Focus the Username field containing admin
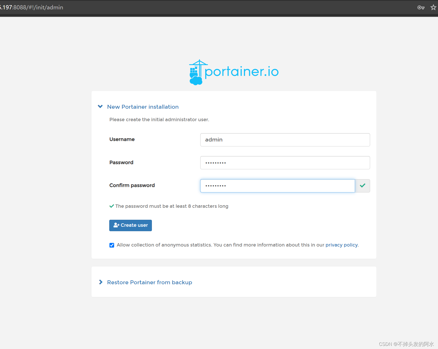Screen dimensions: 438x349 [x=285, y=140]
